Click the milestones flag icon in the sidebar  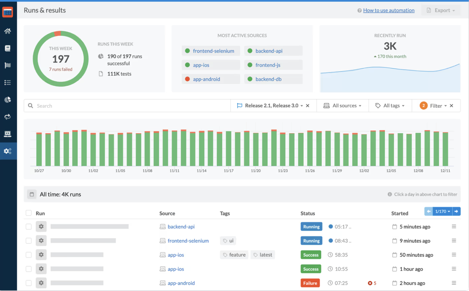point(8,65)
